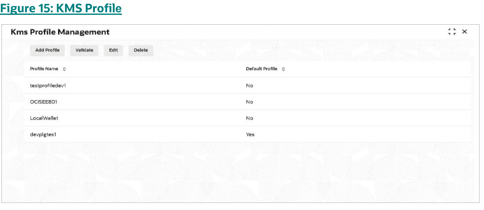Click the Profile Name sort arrows

[x=64, y=69]
